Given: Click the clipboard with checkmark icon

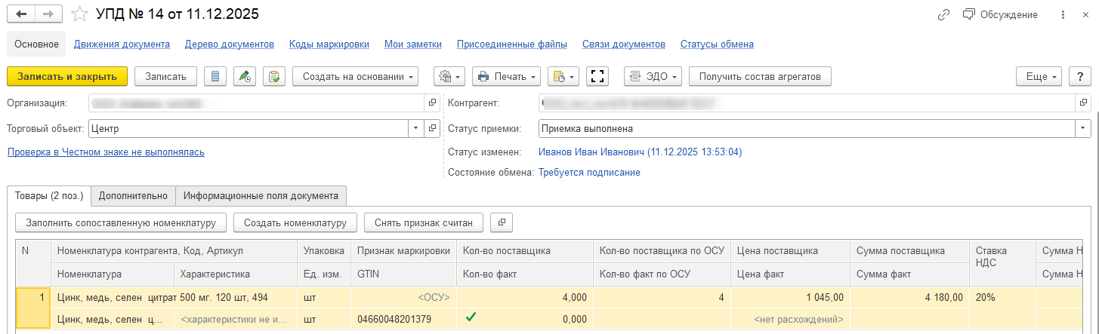Looking at the screenshot, I should (x=274, y=76).
